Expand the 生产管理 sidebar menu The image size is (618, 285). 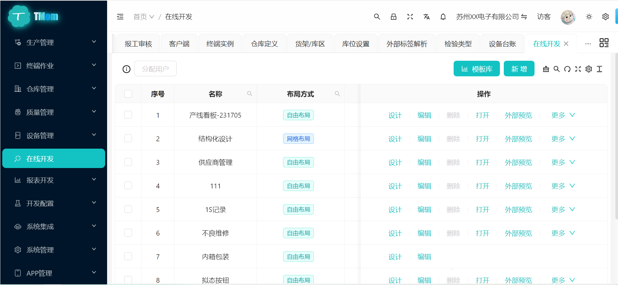click(53, 42)
